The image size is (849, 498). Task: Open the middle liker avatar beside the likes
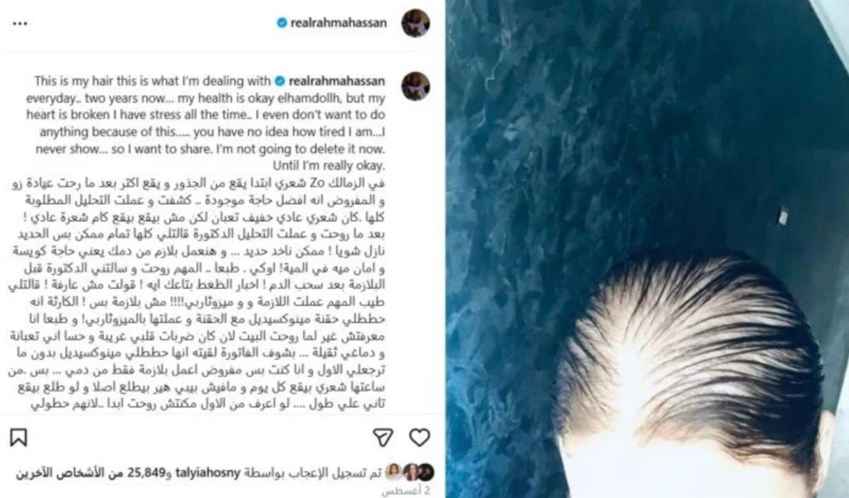pyautogui.click(x=411, y=472)
